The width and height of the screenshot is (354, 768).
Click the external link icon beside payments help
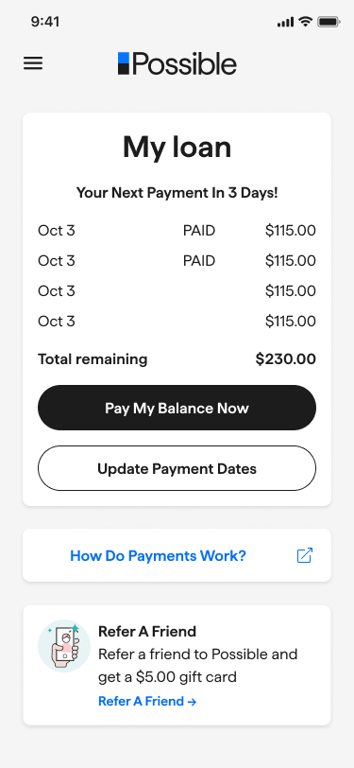point(305,555)
